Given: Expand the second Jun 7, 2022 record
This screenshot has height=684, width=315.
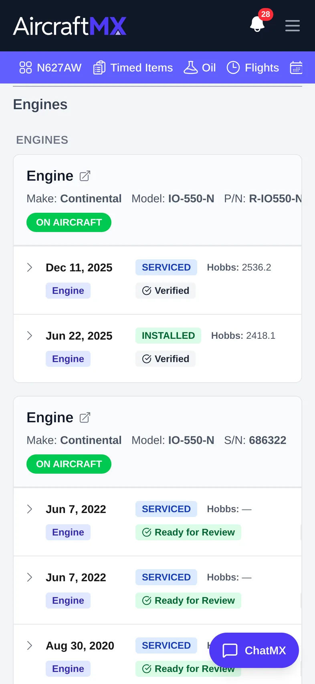Looking at the screenshot, I should (30, 577).
